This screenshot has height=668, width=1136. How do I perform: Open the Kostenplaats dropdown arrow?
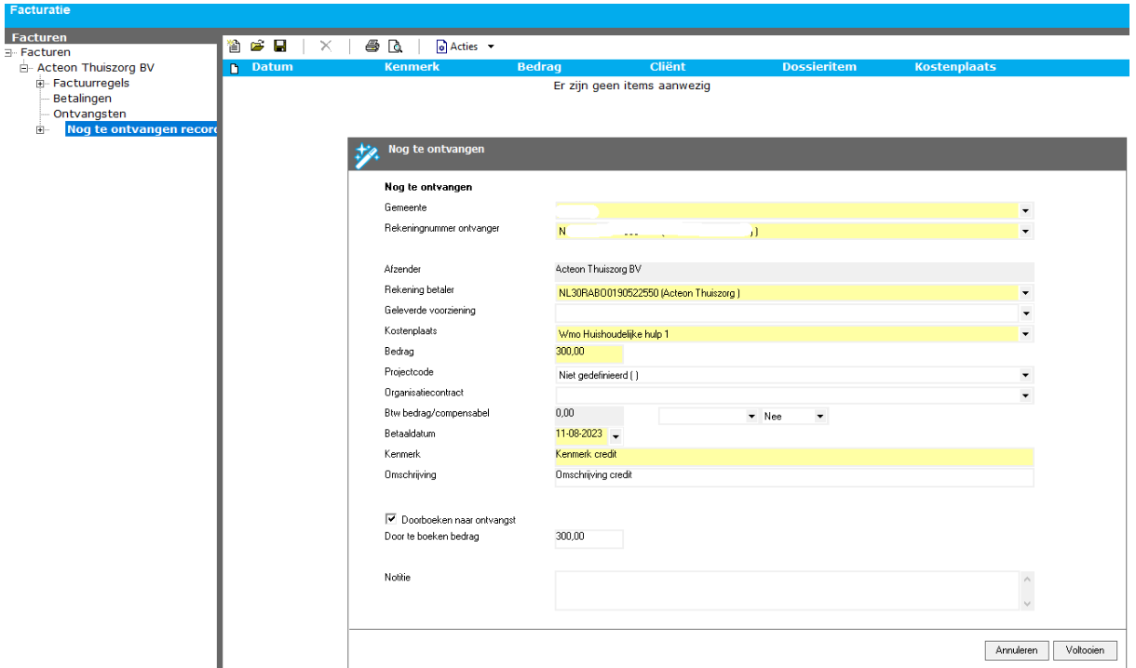1025,334
